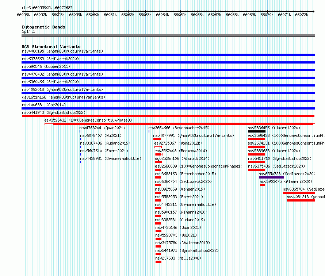The width and height of the screenshot is (325, 276).
Task: Click the purple nsv6550723 variant bar
Action: (x=271, y=177)
